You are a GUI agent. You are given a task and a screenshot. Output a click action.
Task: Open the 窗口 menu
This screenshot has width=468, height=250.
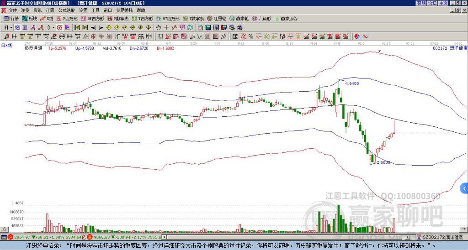108,10
